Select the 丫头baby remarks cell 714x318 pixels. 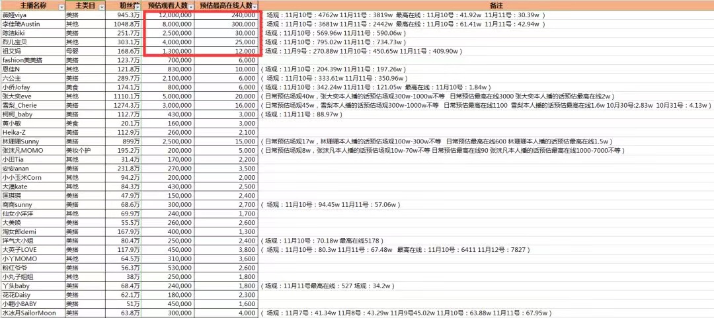tap(486, 286)
